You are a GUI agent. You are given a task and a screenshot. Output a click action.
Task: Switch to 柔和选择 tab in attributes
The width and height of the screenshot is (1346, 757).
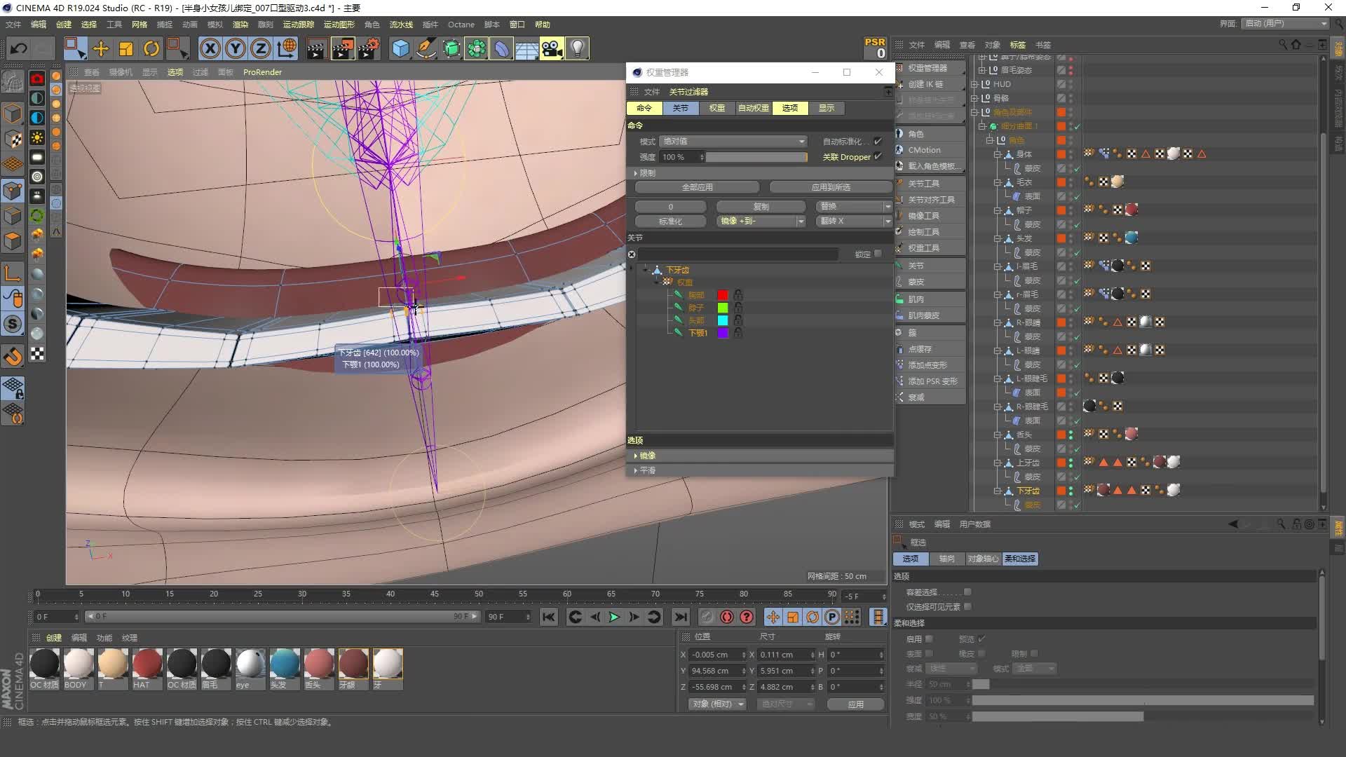(x=1019, y=559)
